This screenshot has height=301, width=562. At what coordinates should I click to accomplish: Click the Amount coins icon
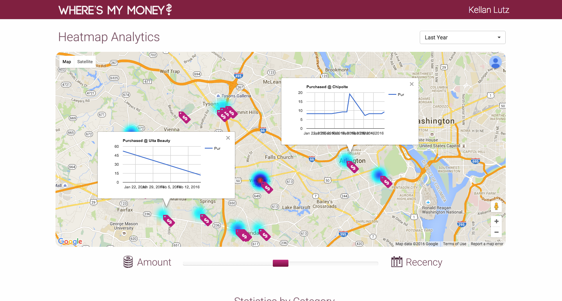128,262
